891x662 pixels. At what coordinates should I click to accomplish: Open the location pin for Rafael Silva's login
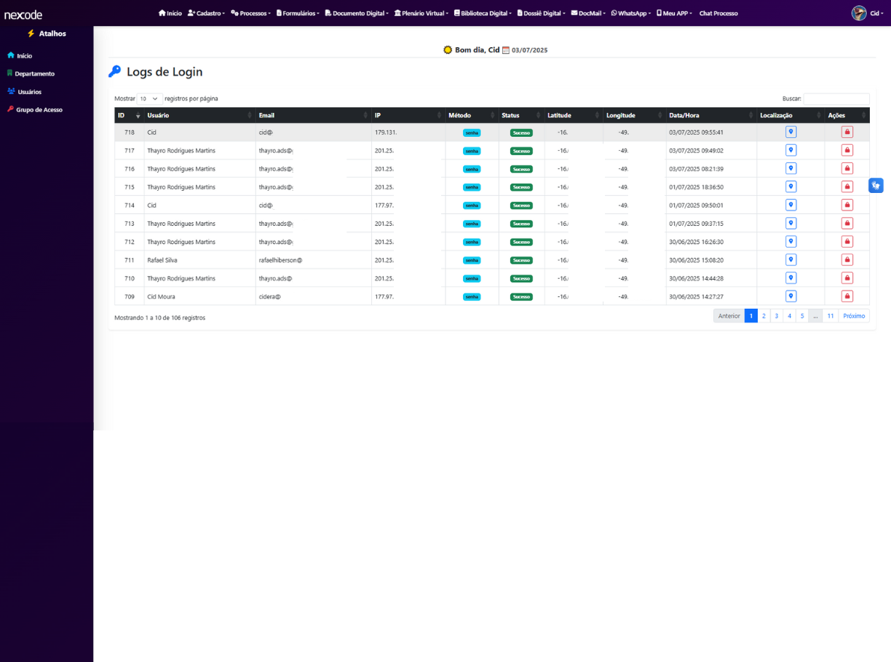coord(791,259)
